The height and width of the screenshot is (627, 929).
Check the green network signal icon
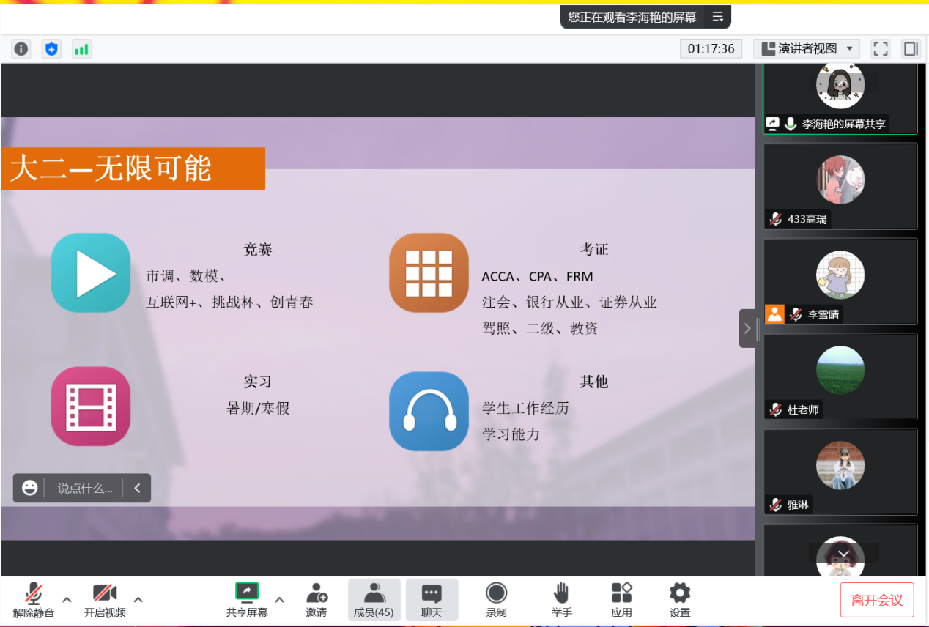pos(81,49)
